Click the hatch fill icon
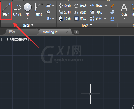The image size is (134, 109). coord(48,19)
